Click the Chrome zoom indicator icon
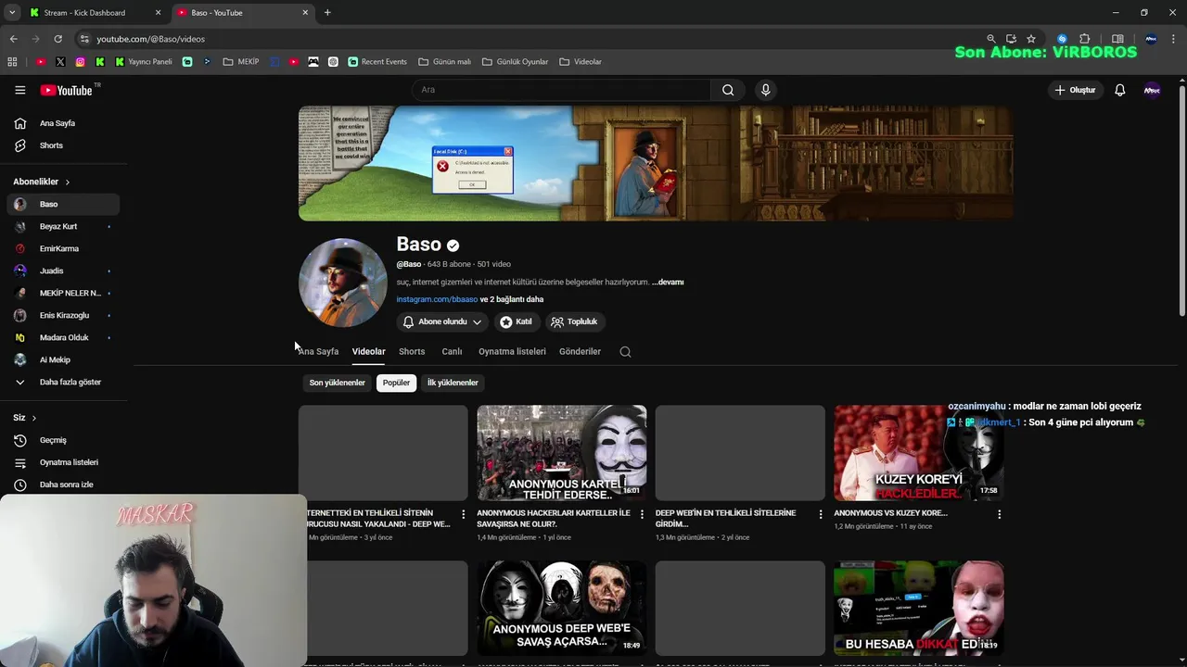Image resolution: width=1187 pixels, height=667 pixels. [x=990, y=39]
